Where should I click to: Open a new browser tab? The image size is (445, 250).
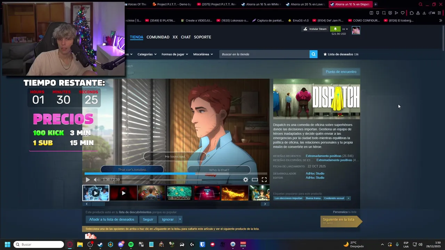point(375,4)
